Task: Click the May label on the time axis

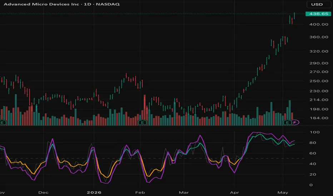Action: [x=283, y=192]
